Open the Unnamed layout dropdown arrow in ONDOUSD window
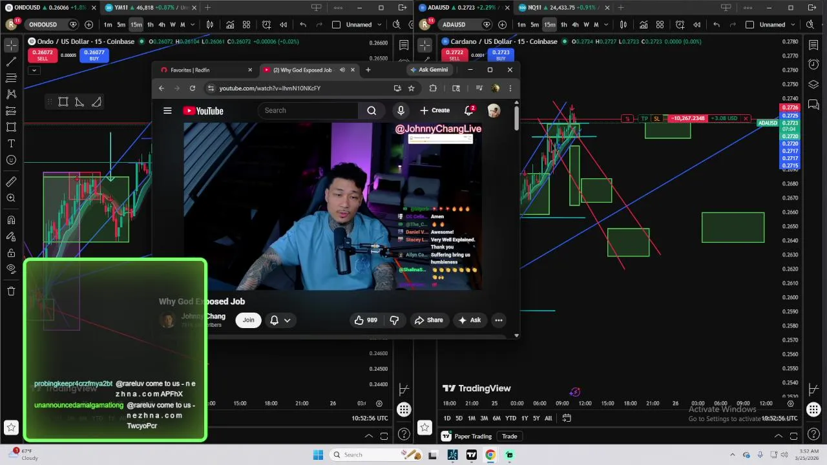The image size is (827, 465). (x=378, y=25)
